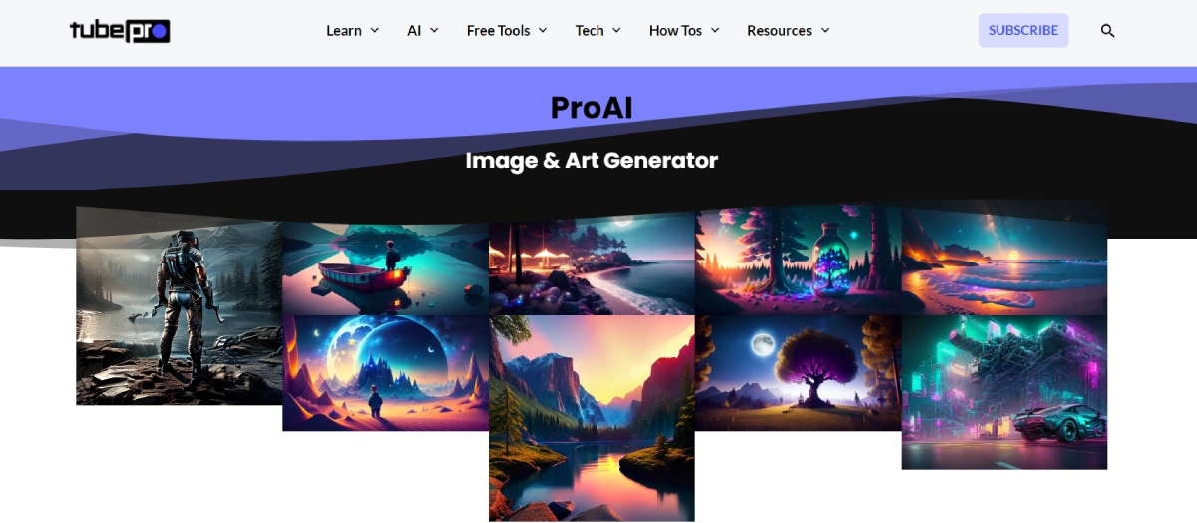The height and width of the screenshot is (523, 1197).
Task: Click the tubepro logo
Action: coord(120,31)
